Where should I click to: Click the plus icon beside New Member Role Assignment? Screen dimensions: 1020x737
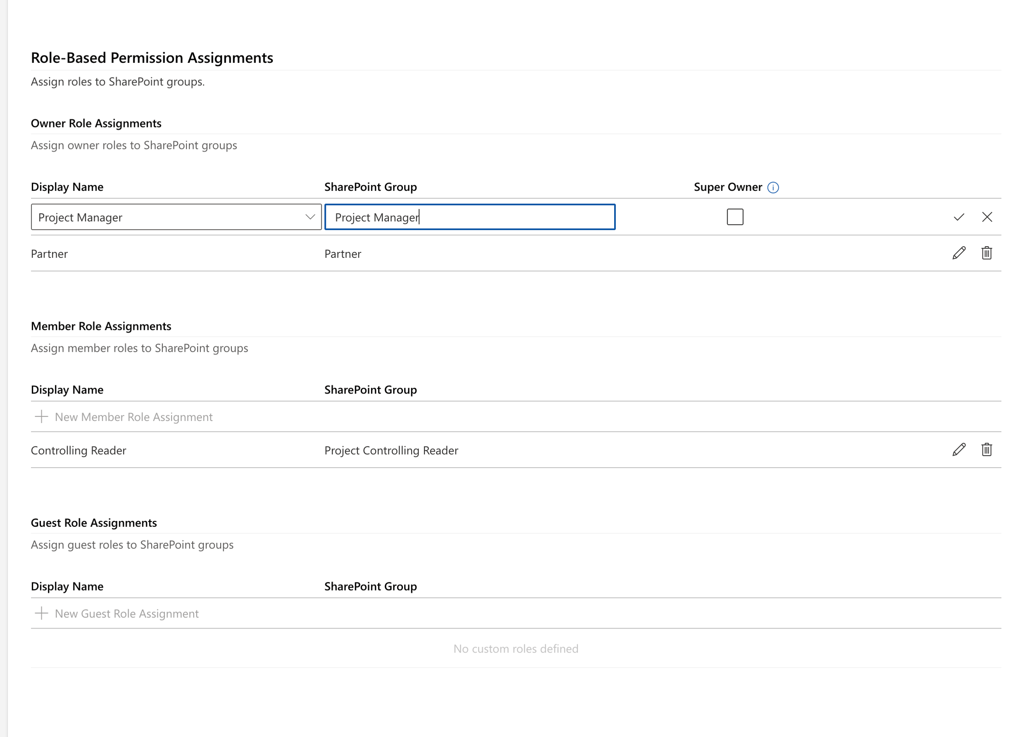[41, 417]
